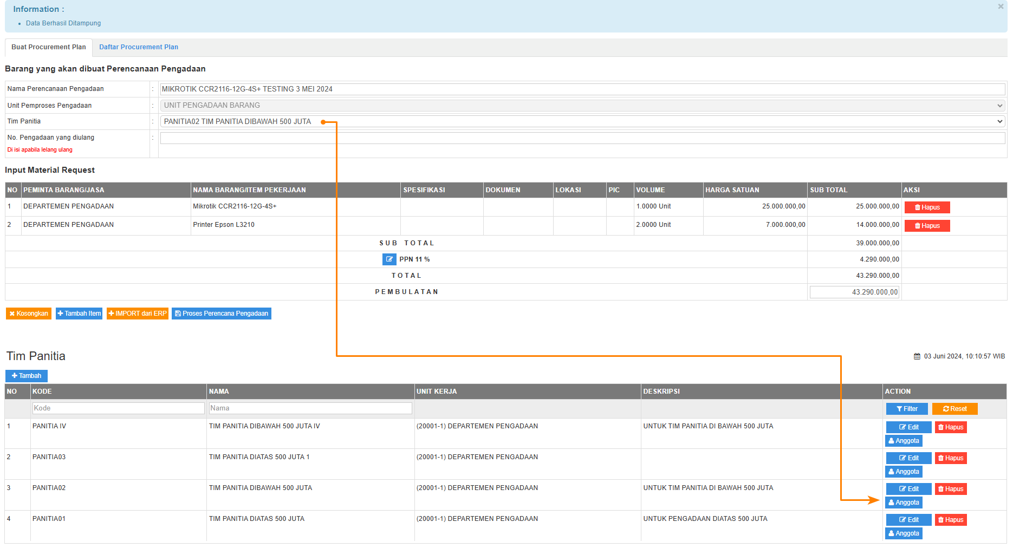Image resolution: width=1013 pixels, height=548 pixels.
Task: Delete the Mikrotik CCR2116-12G-4S+ row with Hapus
Action: coord(927,207)
